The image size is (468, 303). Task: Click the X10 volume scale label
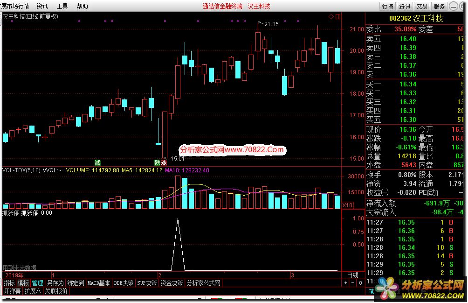coord(347,205)
